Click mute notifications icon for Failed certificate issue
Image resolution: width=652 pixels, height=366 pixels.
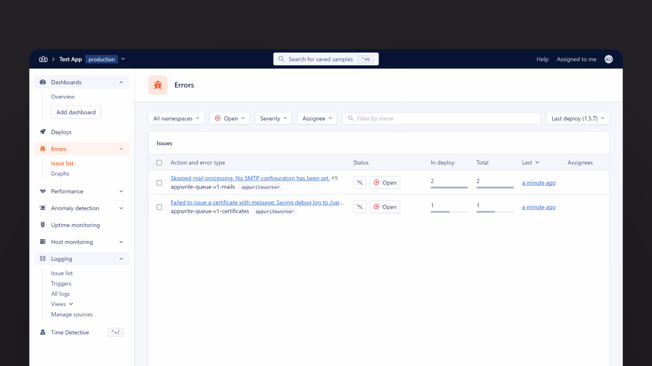[x=360, y=207]
